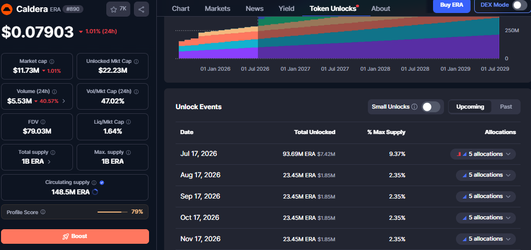This screenshot has height=250, width=531.
Task: Click the Buy ERA button
Action: click(452, 5)
